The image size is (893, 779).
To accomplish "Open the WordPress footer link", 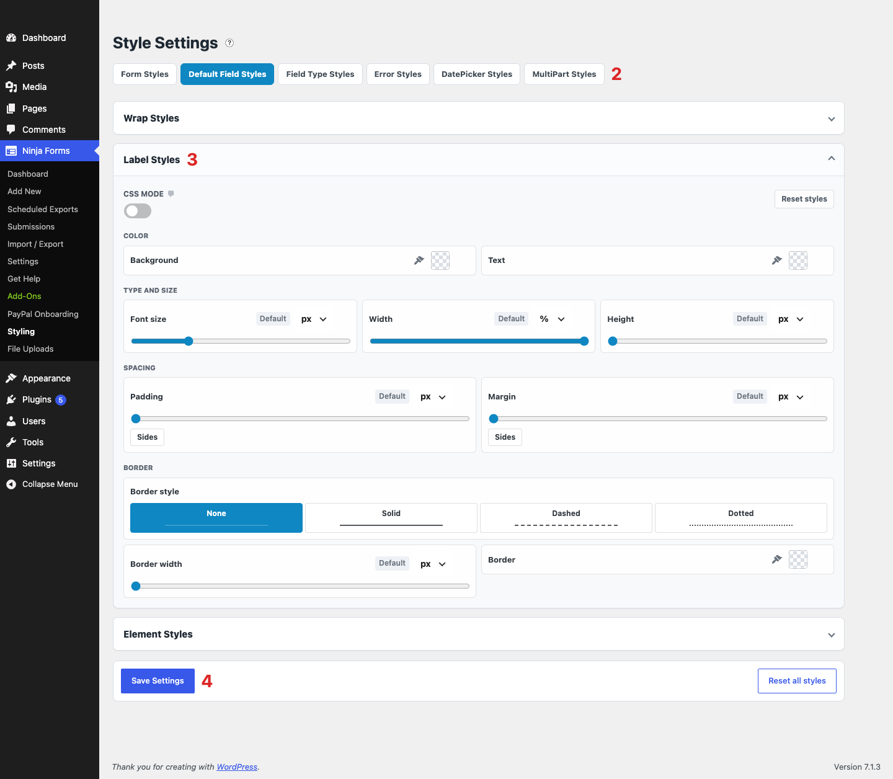I will [x=237, y=767].
